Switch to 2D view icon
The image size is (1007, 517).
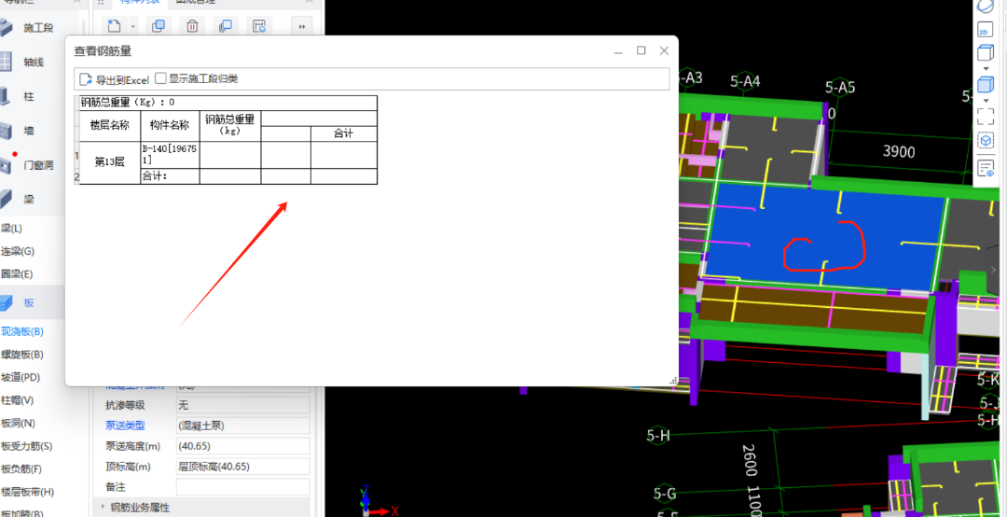(x=985, y=30)
